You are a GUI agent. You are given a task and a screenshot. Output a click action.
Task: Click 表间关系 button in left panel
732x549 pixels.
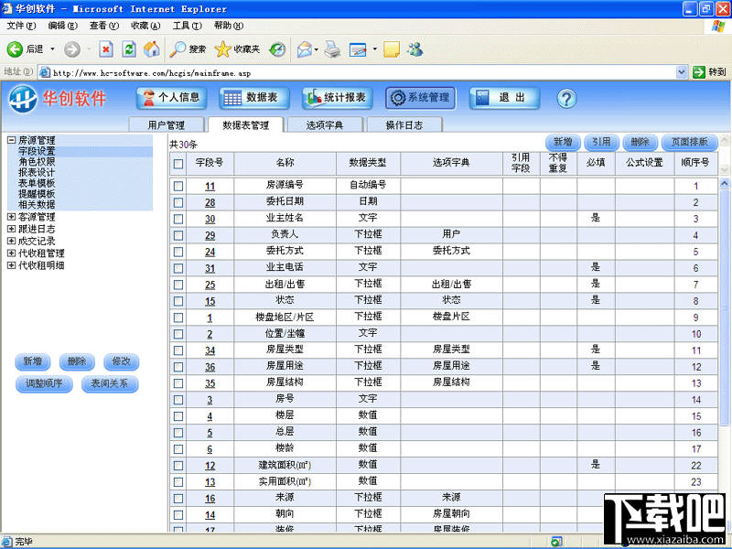110,383
